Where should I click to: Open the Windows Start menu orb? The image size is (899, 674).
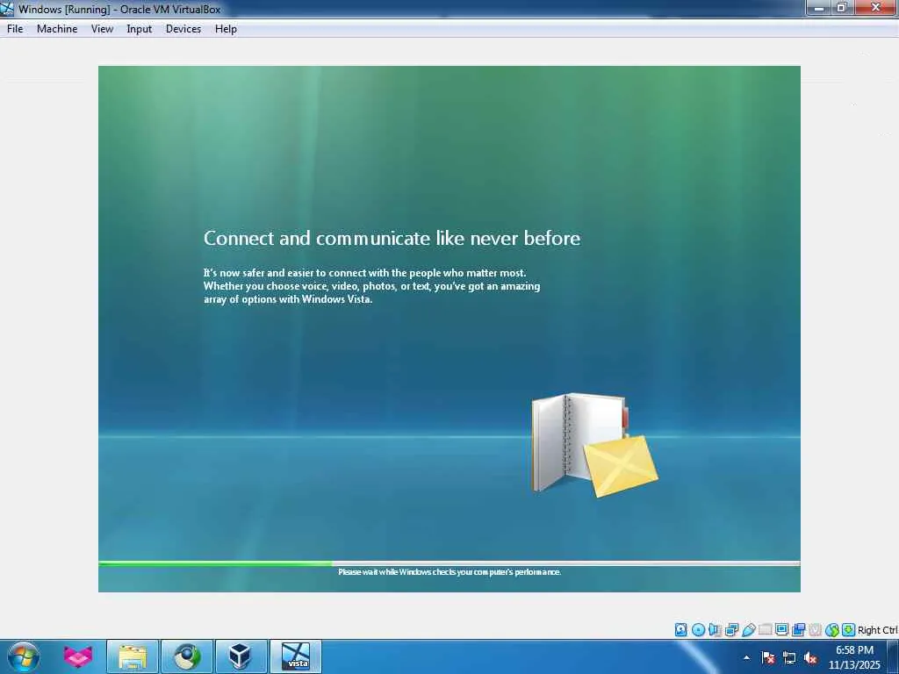[x=24, y=656]
